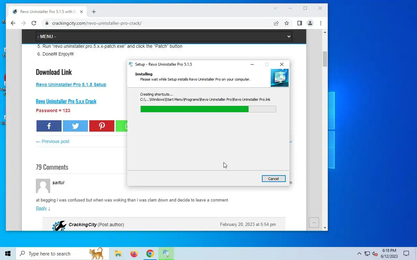Click the muted volume tray icon
Image resolution: width=417 pixels, height=260 pixels.
[375, 254]
